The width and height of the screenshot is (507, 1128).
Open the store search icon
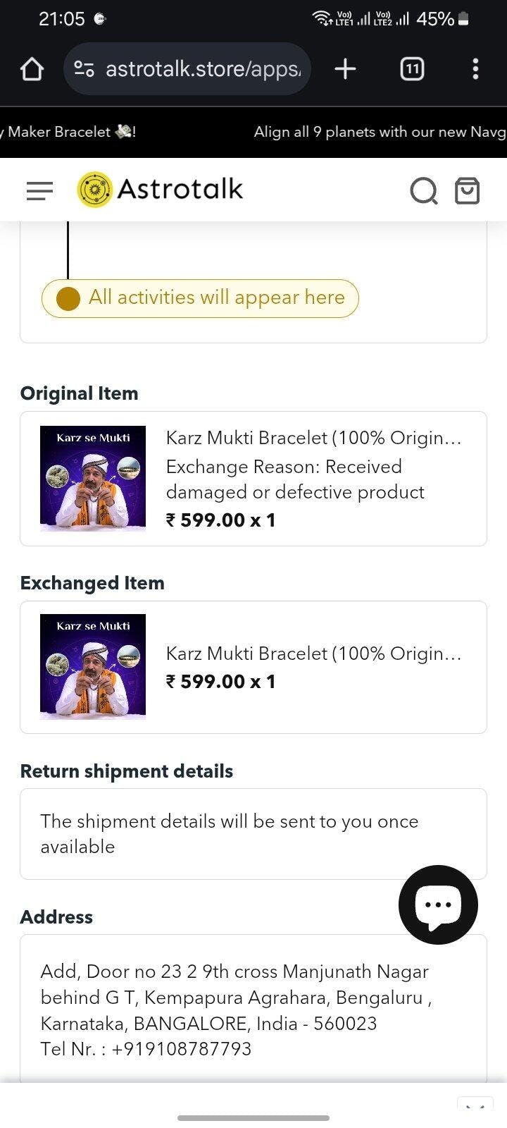[423, 190]
